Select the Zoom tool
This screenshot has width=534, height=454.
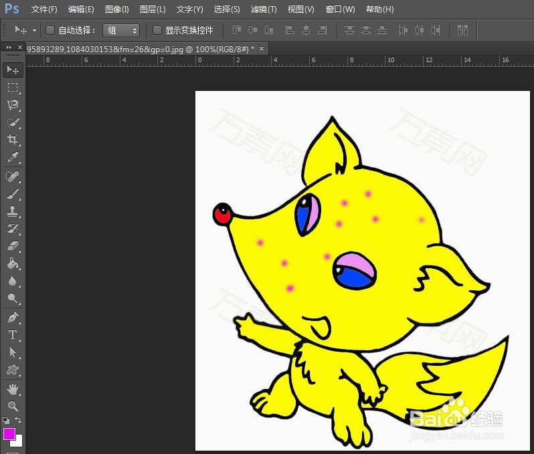13,407
